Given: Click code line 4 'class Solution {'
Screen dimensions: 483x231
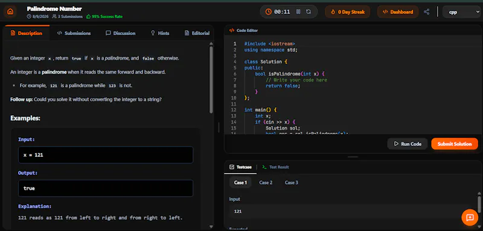Looking at the screenshot, I should click(x=266, y=62).
